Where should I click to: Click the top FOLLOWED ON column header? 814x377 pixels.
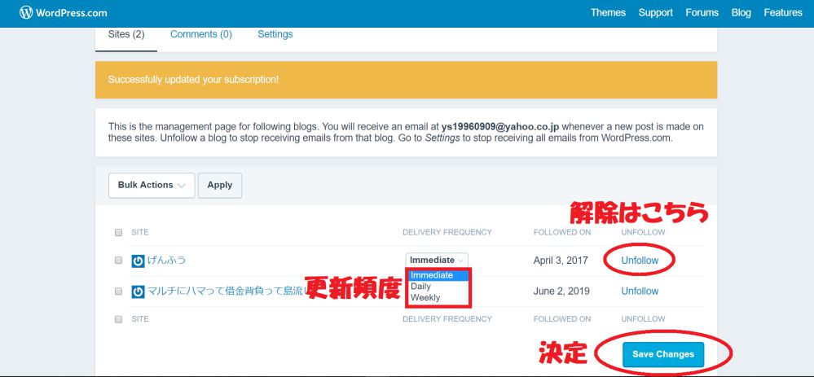coord(561,232)
